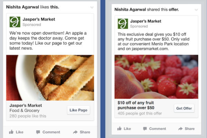Click "280 people like this" text
This screenshot has height=138, width=207.
pos(28,116)
